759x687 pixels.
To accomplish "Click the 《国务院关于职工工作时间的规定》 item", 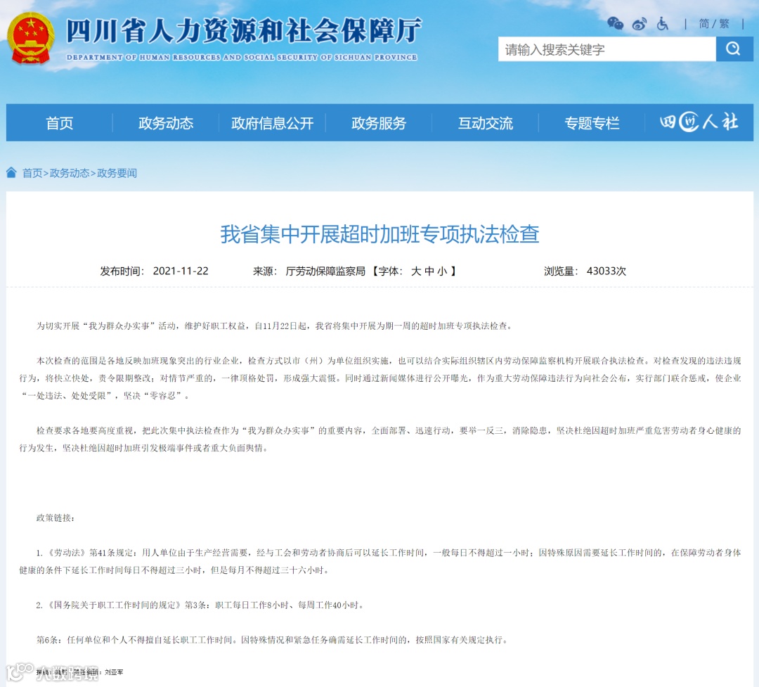I will tap(200, 605).
